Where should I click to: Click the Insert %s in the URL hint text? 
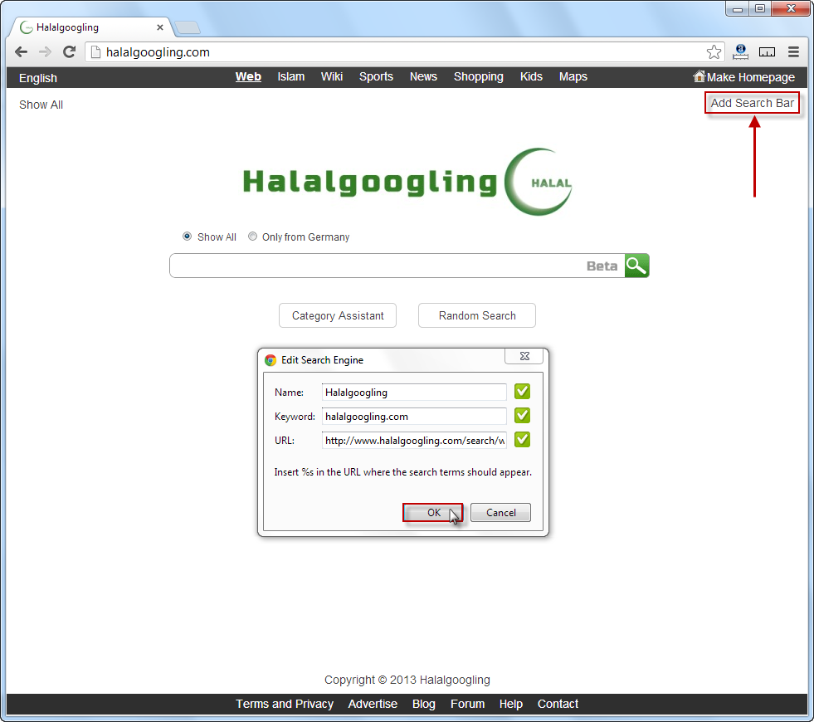[x=402, y=472]
